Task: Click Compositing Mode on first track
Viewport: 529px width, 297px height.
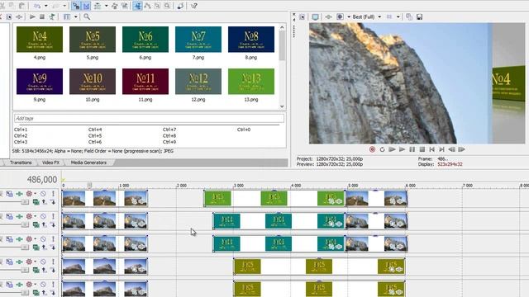Action: pyautogui.click(x=36, y=202)
